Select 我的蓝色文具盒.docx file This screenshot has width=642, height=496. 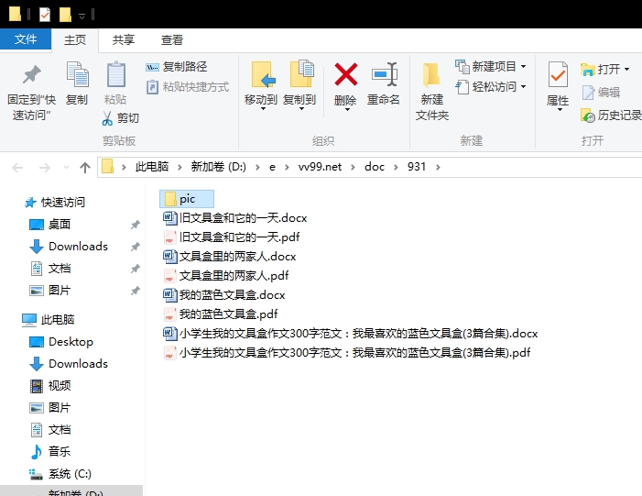224,294
